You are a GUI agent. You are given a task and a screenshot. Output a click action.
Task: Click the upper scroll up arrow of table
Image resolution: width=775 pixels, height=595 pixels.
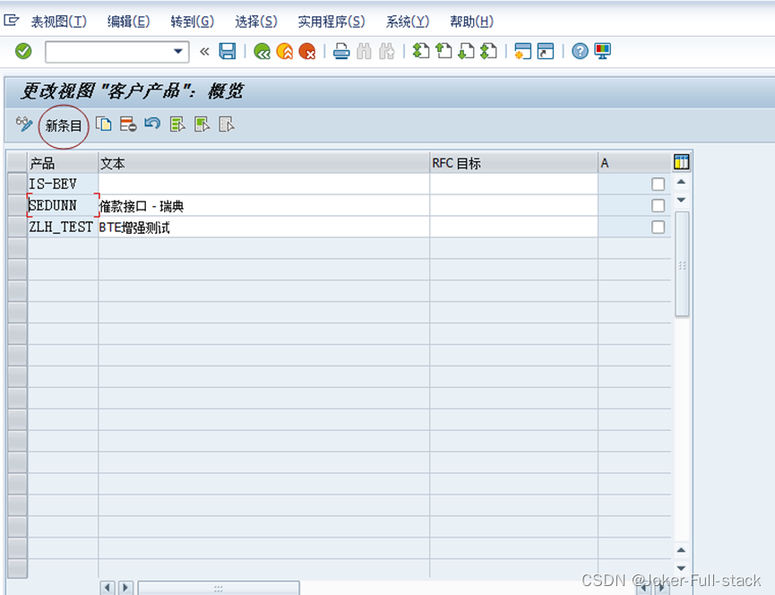[x=681, y=183]
